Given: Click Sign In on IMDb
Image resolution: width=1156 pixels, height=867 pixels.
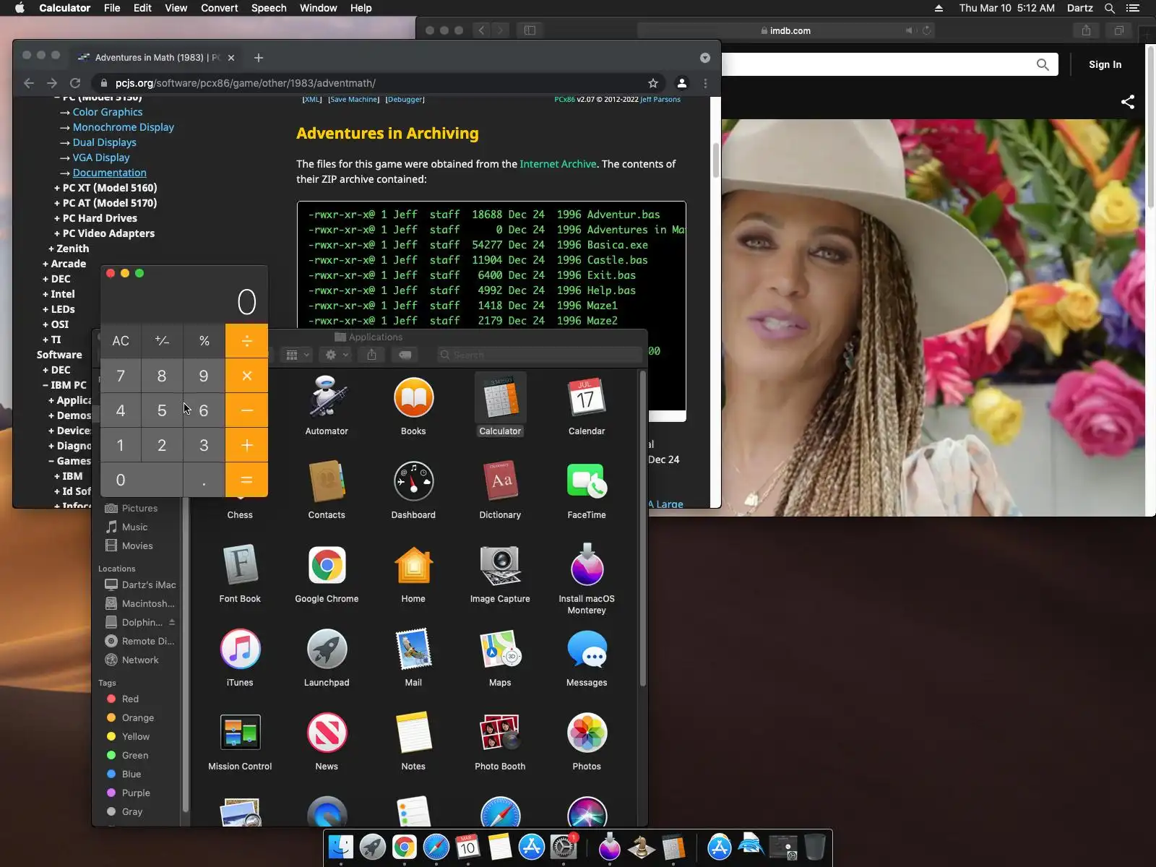Looking at the screenshot, I should tap(1105, 64).
